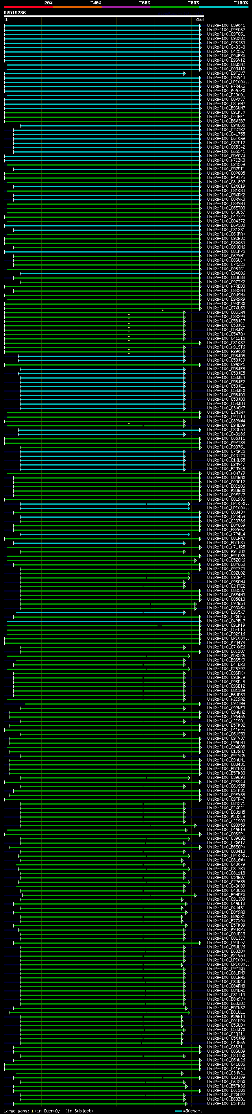
Task: Select the UniRef100_Q8GUA3 label
Action: pos(226,430)
